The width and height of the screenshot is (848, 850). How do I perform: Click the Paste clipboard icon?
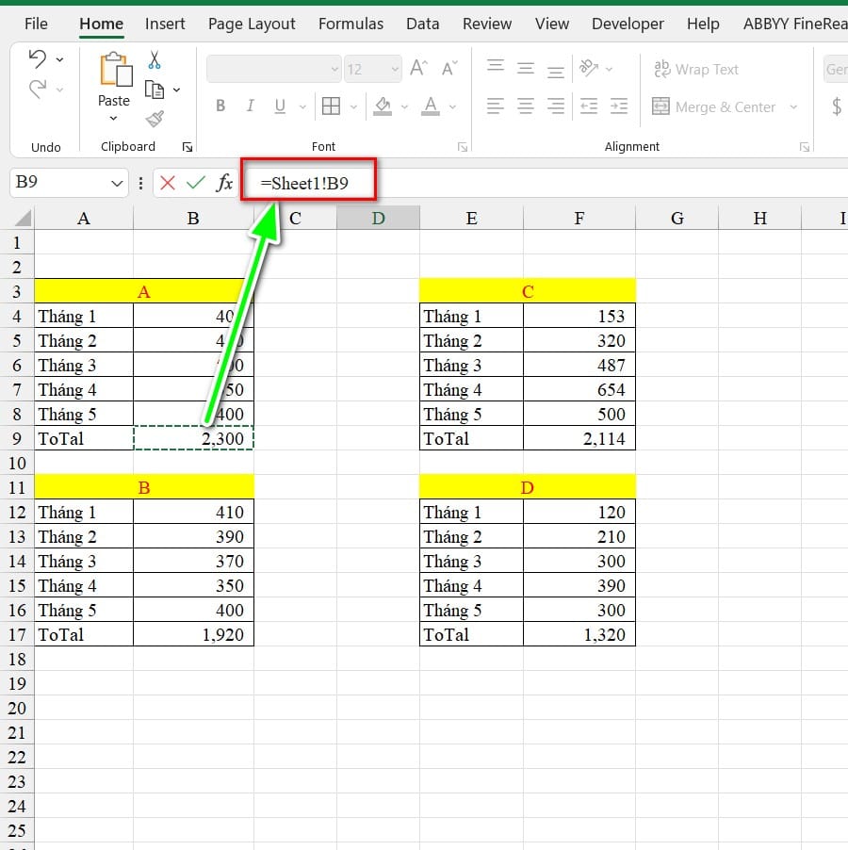(114, 72)
